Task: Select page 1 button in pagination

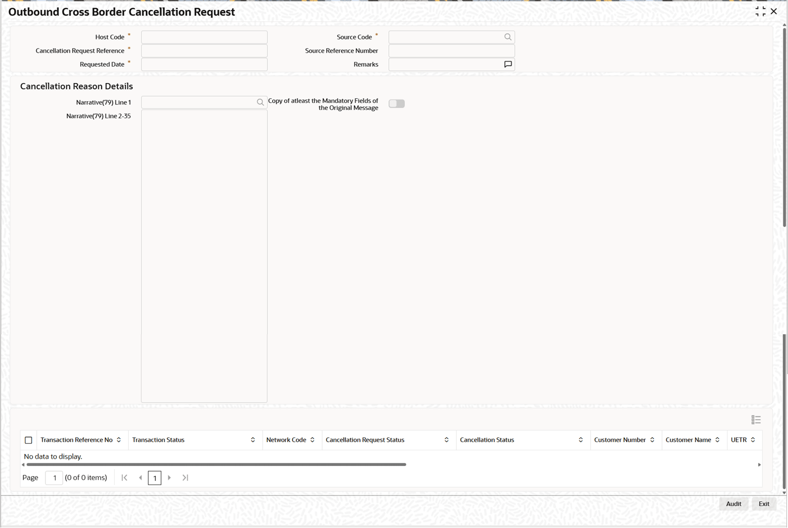Action: [155, 478]
